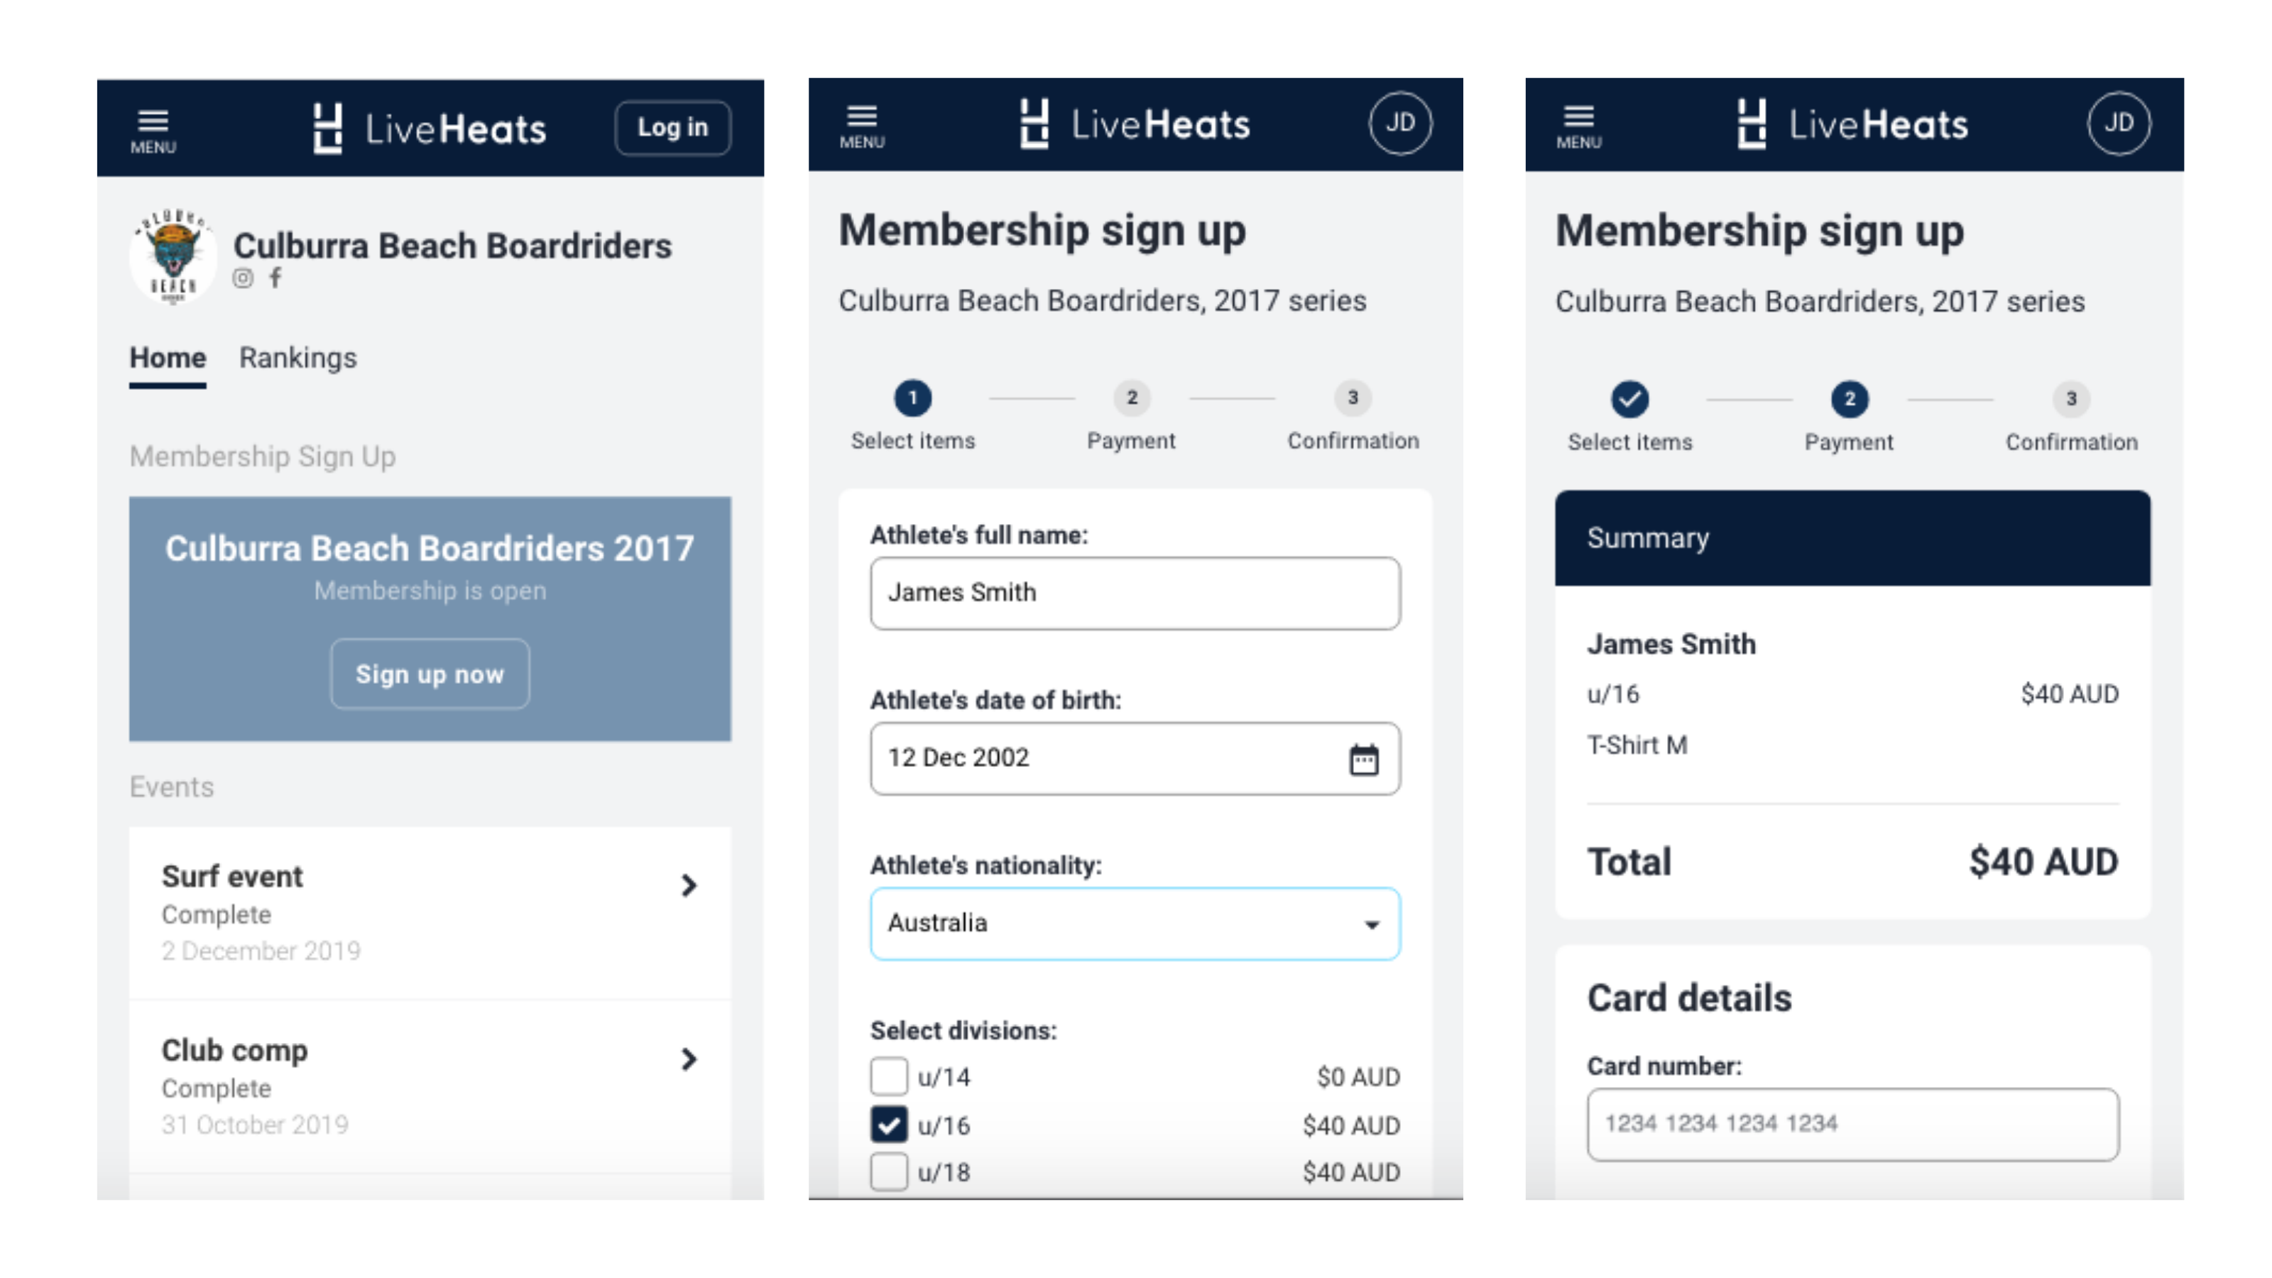This screenshot has height=1278, width=2272.
Task: Expand the Surf event chevron
Action: 689,885
